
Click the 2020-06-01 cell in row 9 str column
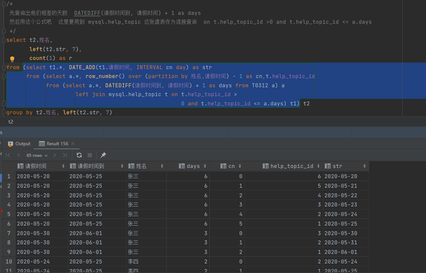click(x=345, y=252)
